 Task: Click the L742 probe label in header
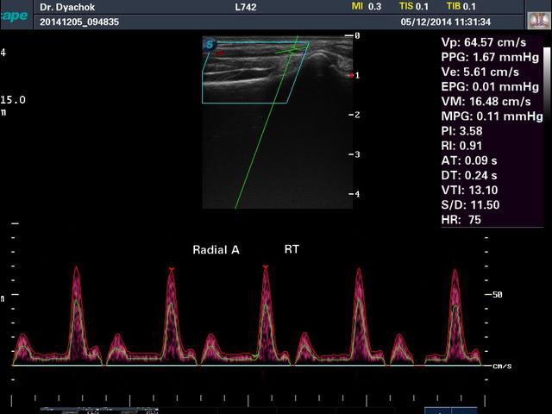point(246,7)
